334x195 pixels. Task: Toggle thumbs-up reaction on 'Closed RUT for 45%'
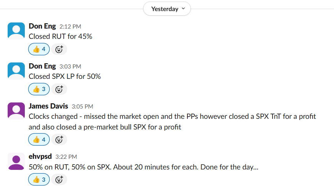click(x=39, y=49)
